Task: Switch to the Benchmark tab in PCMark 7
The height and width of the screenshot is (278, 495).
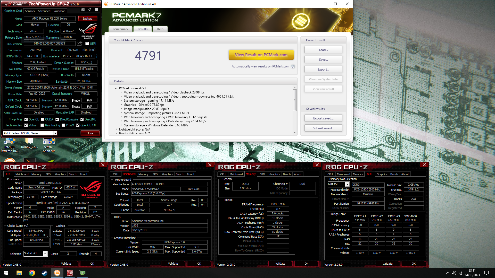Action: click(x=120, y=29)
